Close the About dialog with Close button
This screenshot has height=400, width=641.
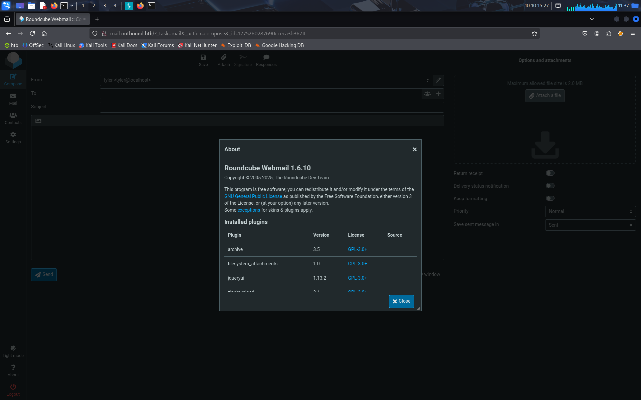point(401,301)
